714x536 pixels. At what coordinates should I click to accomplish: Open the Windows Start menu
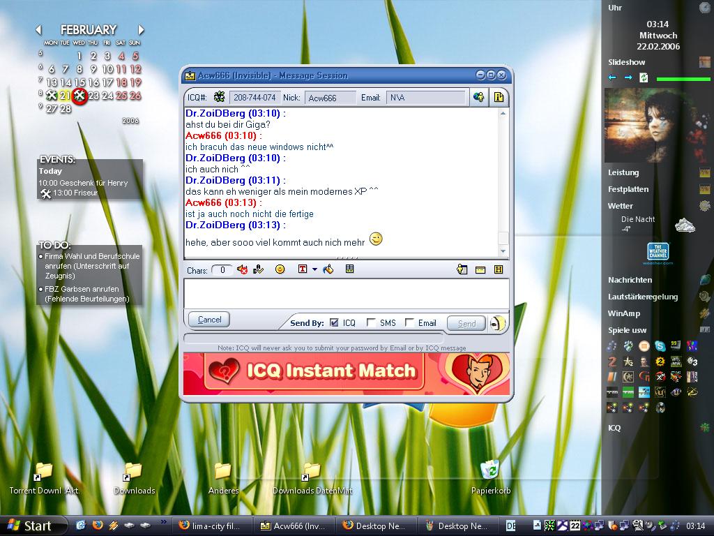click(x=29, y=526)
